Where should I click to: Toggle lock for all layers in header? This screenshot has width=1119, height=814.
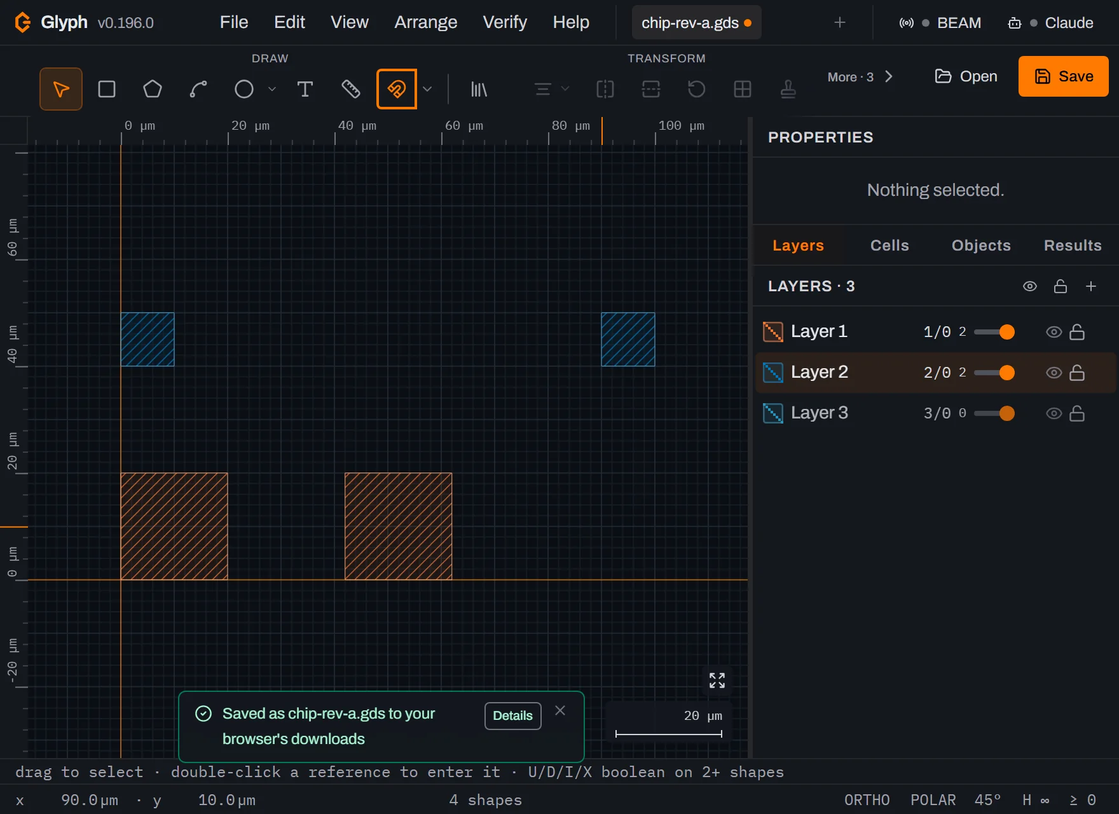(x=1061, y=286)
